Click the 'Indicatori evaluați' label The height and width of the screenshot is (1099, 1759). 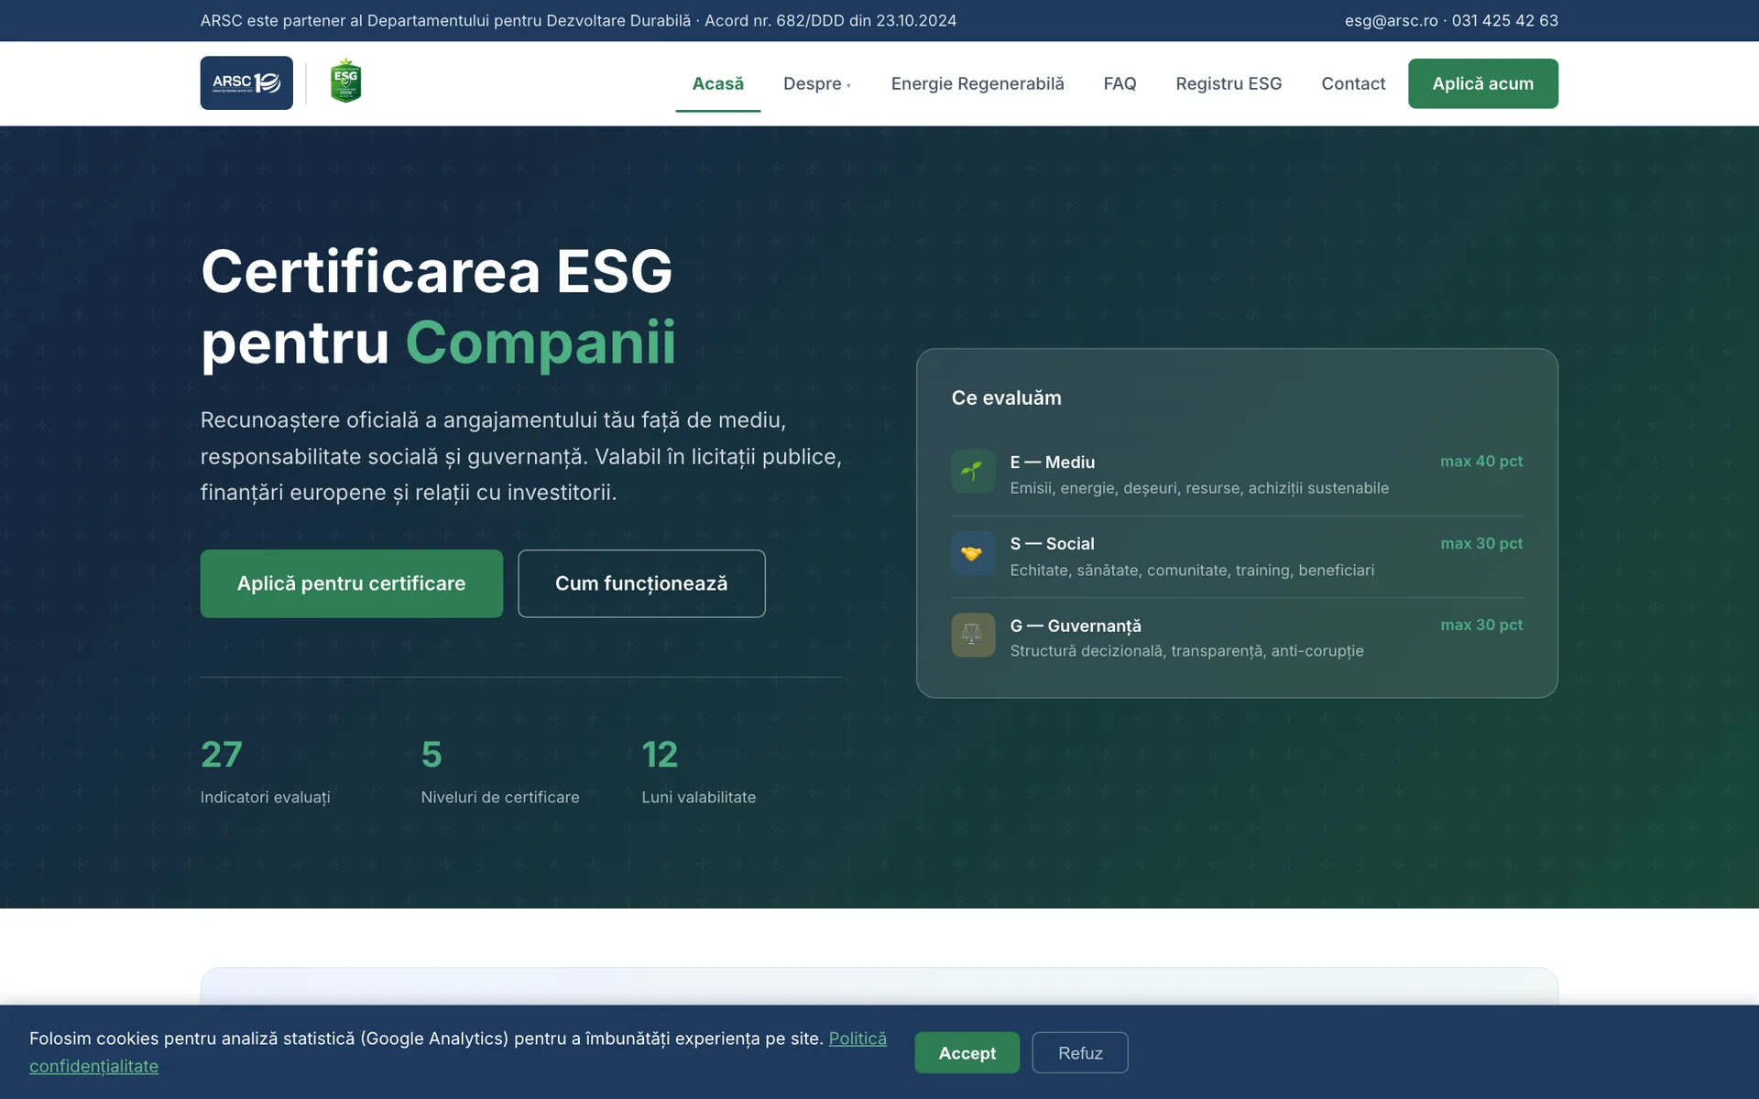(x=266, y=798)
